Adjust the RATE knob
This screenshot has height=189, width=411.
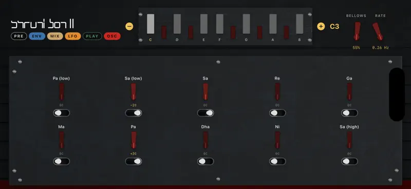point(378,31)
